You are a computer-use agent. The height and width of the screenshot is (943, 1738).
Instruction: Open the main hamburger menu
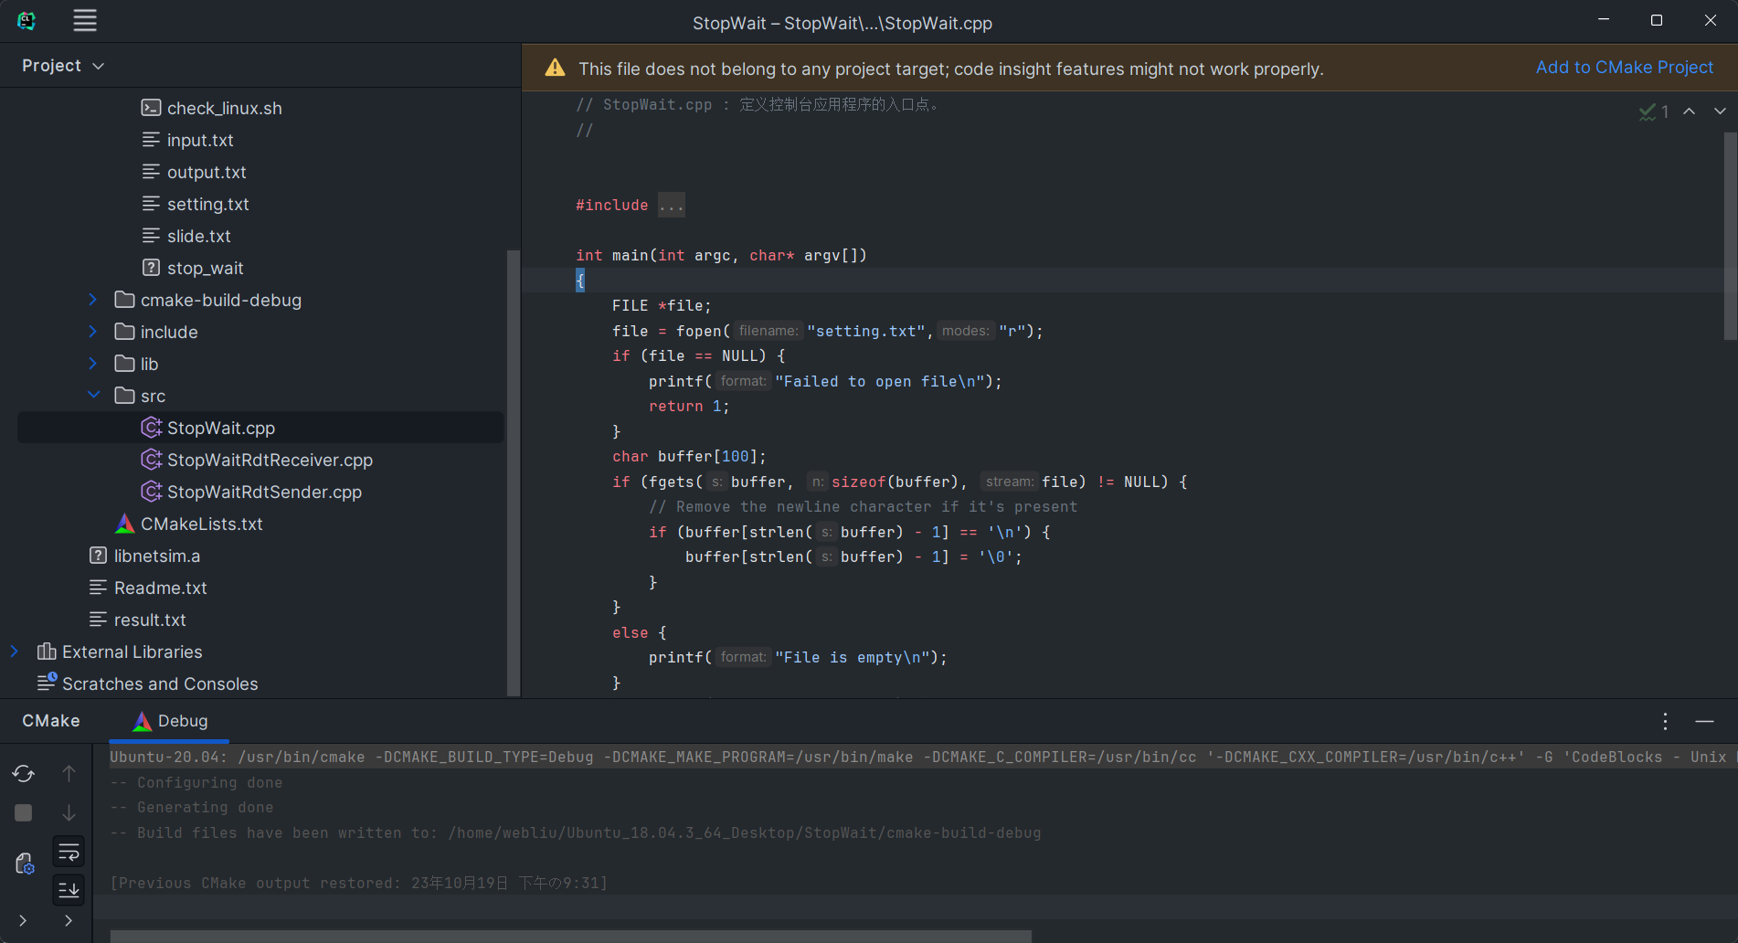tap(85, 21)
